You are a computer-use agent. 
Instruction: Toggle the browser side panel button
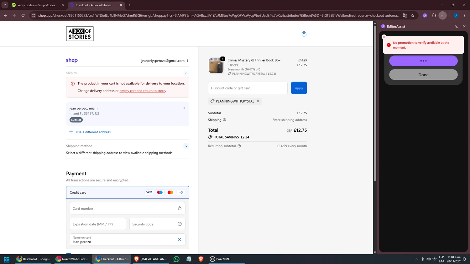[442, 15]
